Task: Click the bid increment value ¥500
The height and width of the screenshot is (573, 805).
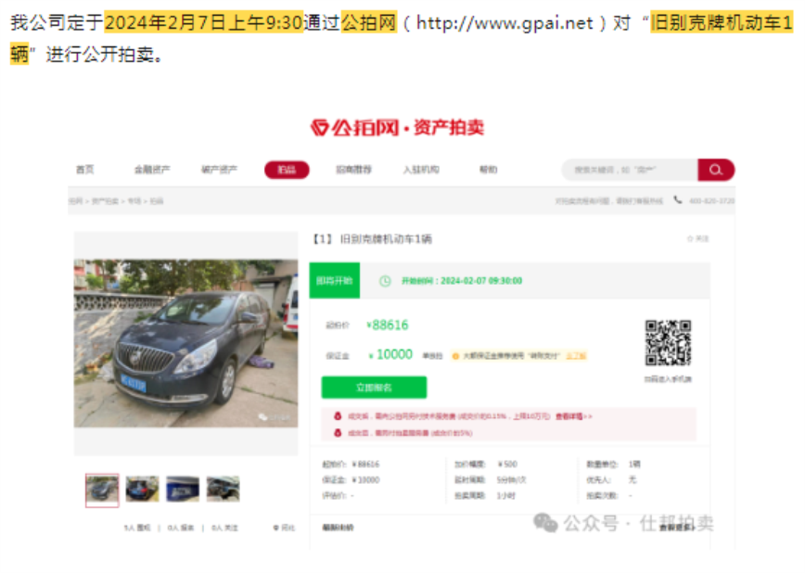Action: point(507,465)
